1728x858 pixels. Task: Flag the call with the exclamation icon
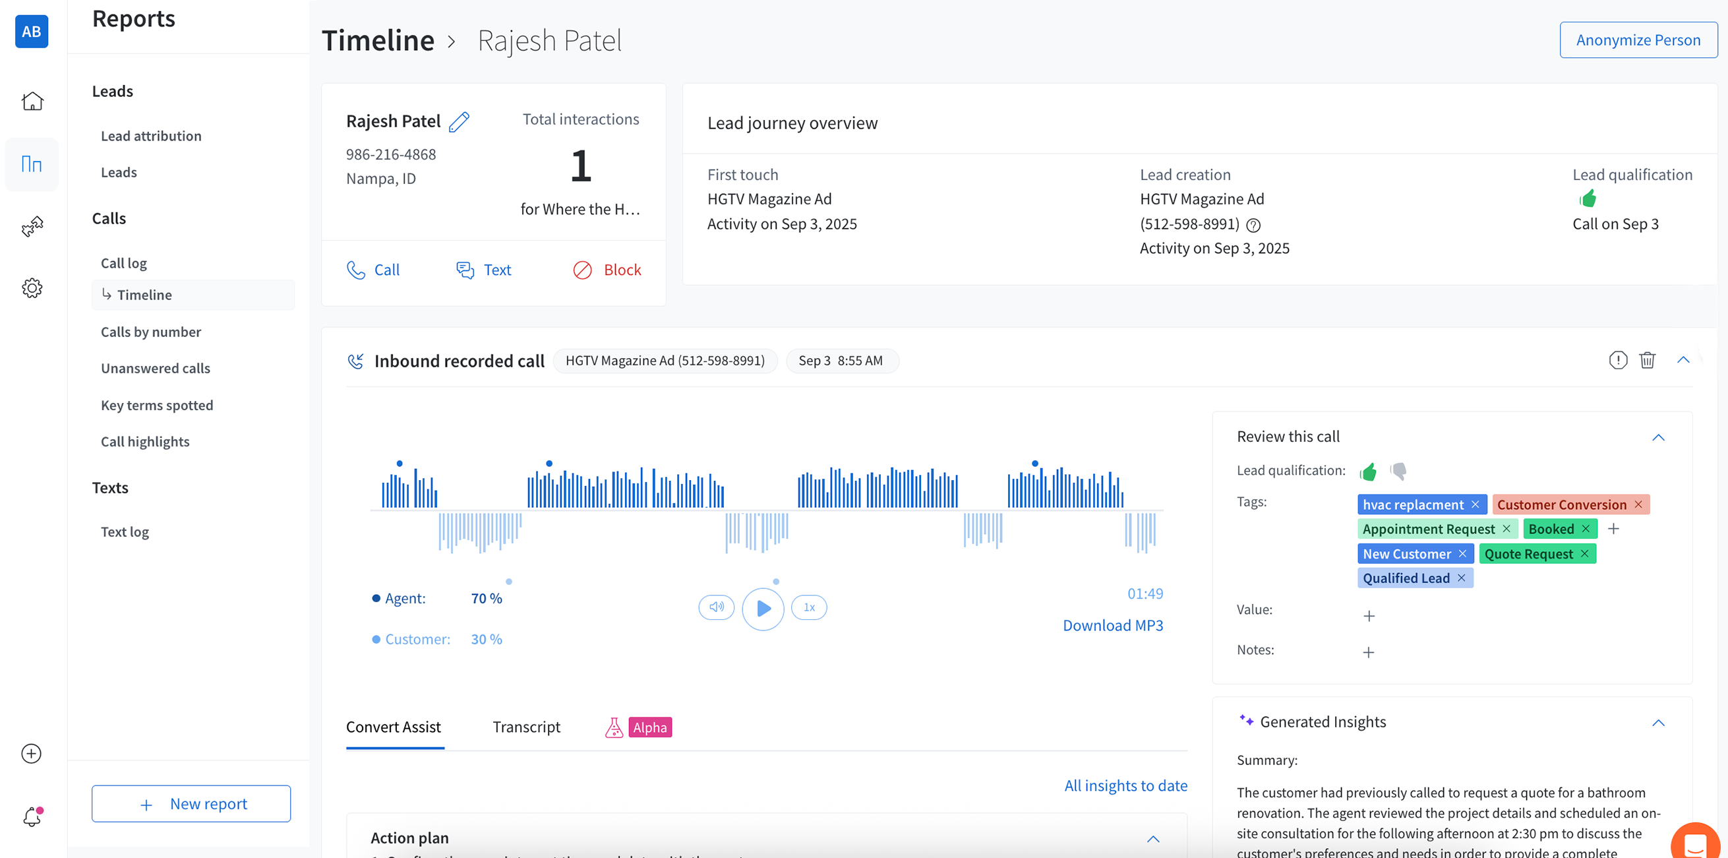[1617, 360]
